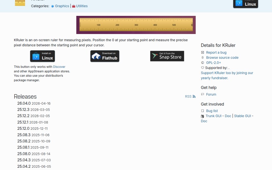Open the Graphics category link
The height and width of the screenshot is (170, 272).
(x=62, y=6)
